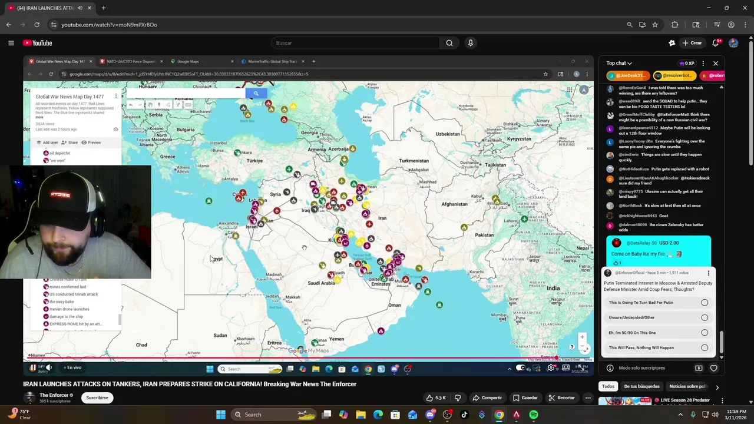The image size is (754, 424).
Task: Dislike the video with thumbs down
Action: tap(458, 398)
